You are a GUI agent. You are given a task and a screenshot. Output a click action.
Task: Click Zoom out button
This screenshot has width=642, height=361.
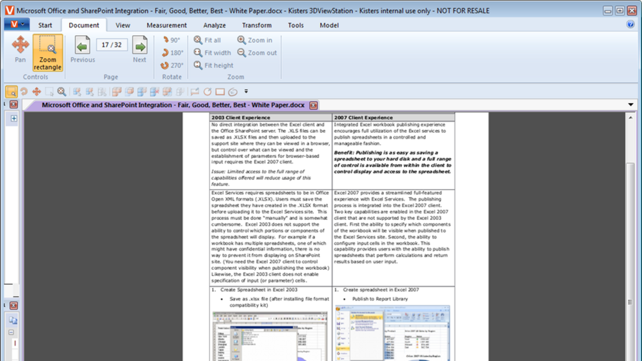click(x=257, y=53)
